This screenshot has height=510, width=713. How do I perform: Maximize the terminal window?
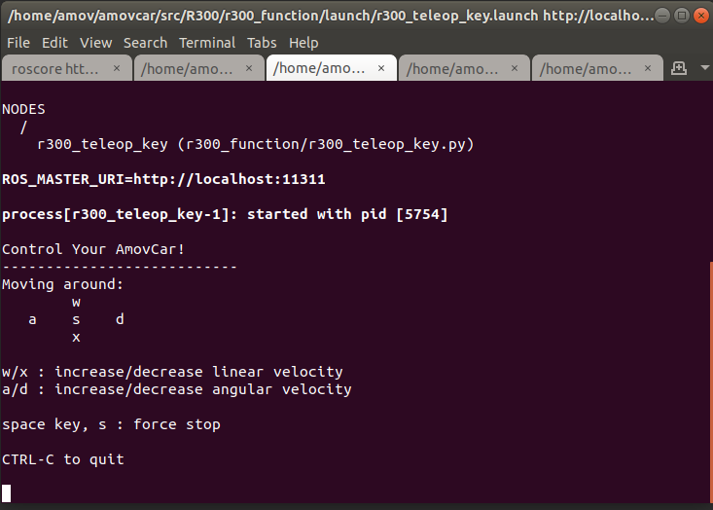coord(682,16)
